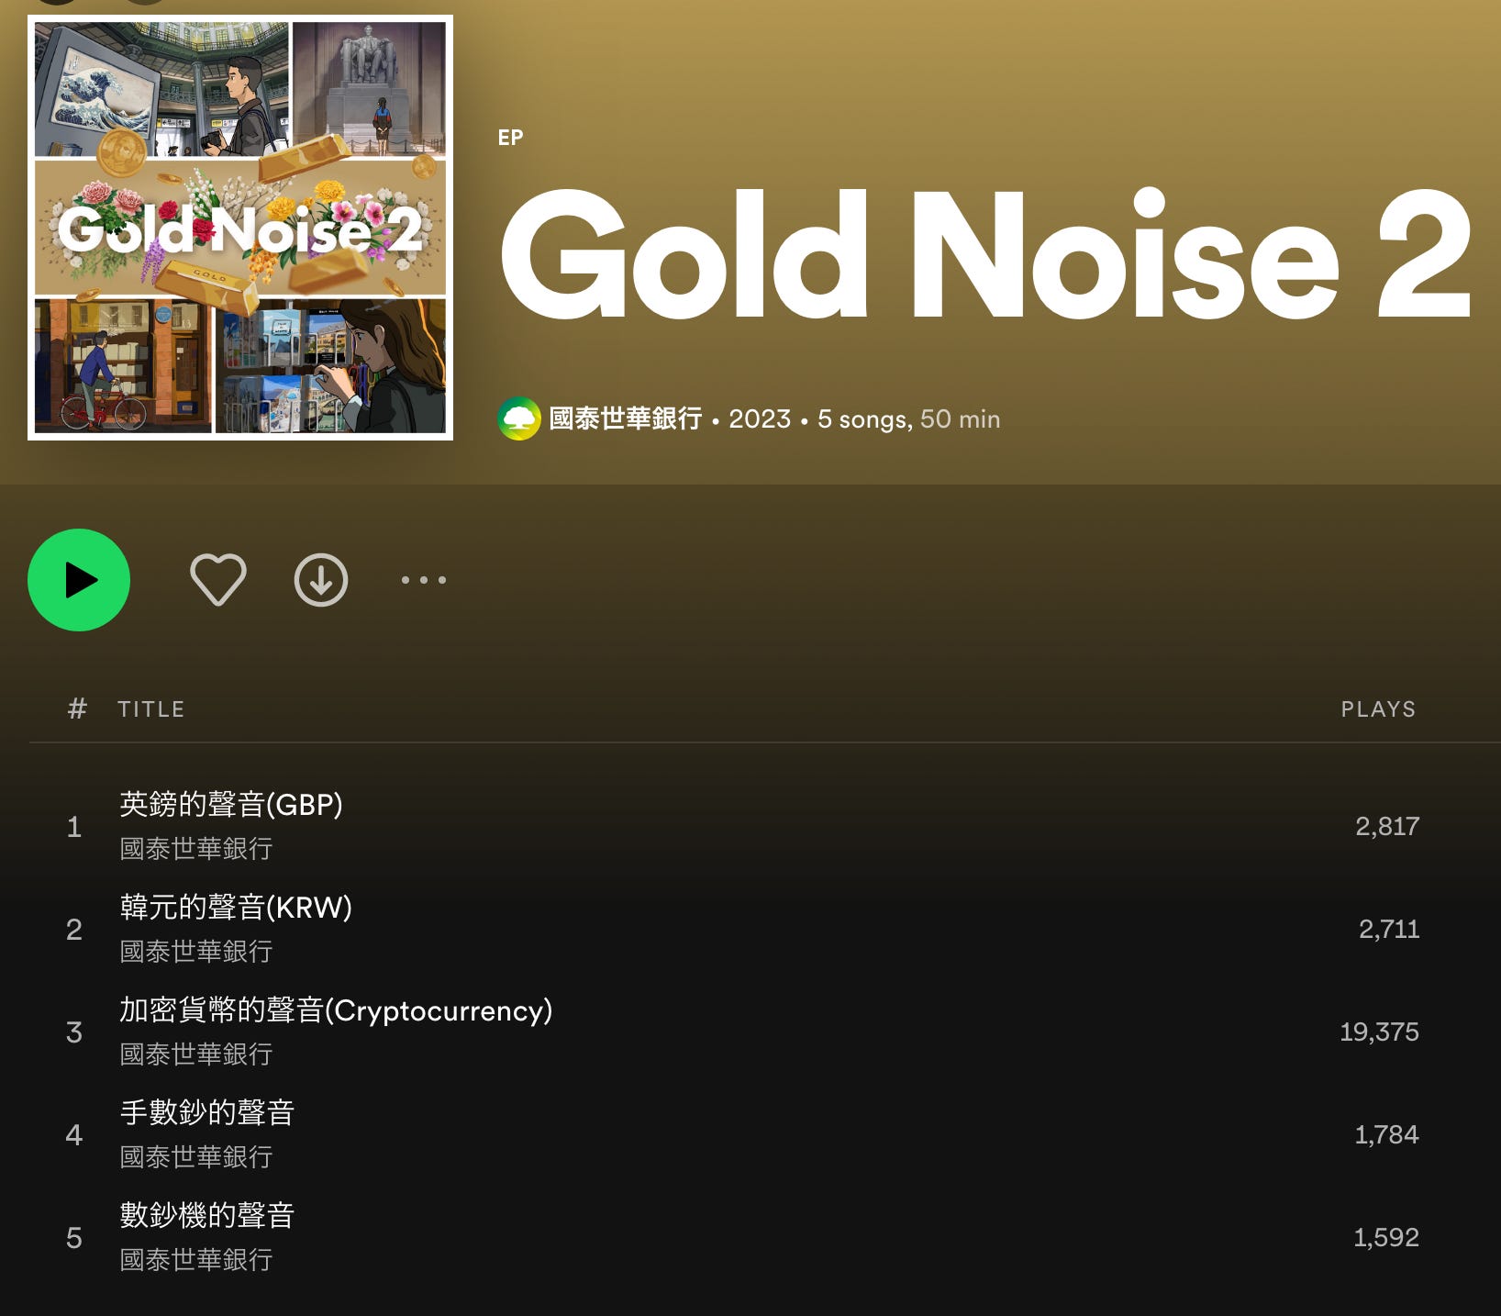Click the # column header

77,708
